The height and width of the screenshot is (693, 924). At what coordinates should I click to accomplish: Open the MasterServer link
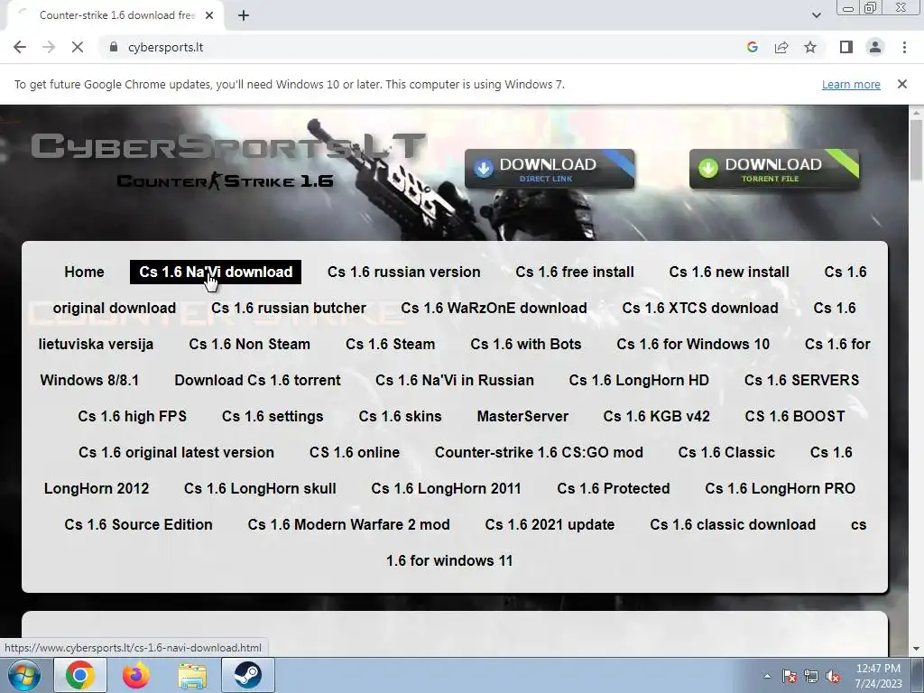coord(522,416)
